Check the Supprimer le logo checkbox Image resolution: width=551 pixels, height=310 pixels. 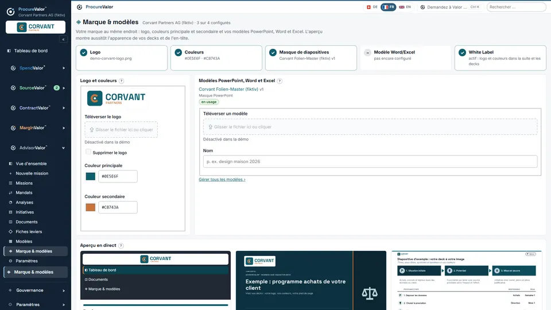88,152
